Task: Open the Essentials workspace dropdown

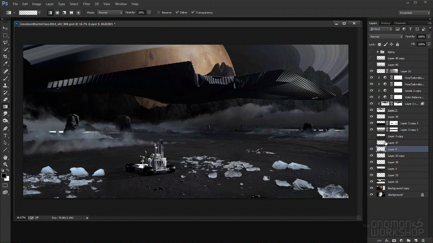Action: 414,13
